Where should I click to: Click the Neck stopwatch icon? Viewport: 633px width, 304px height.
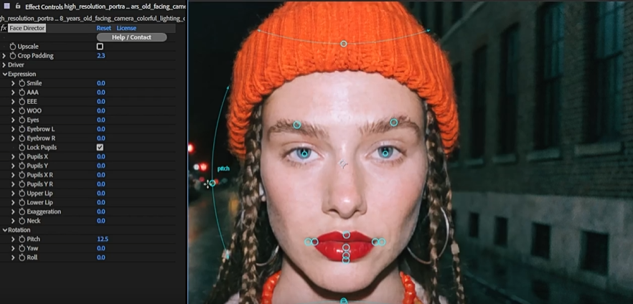coord(22,221)
